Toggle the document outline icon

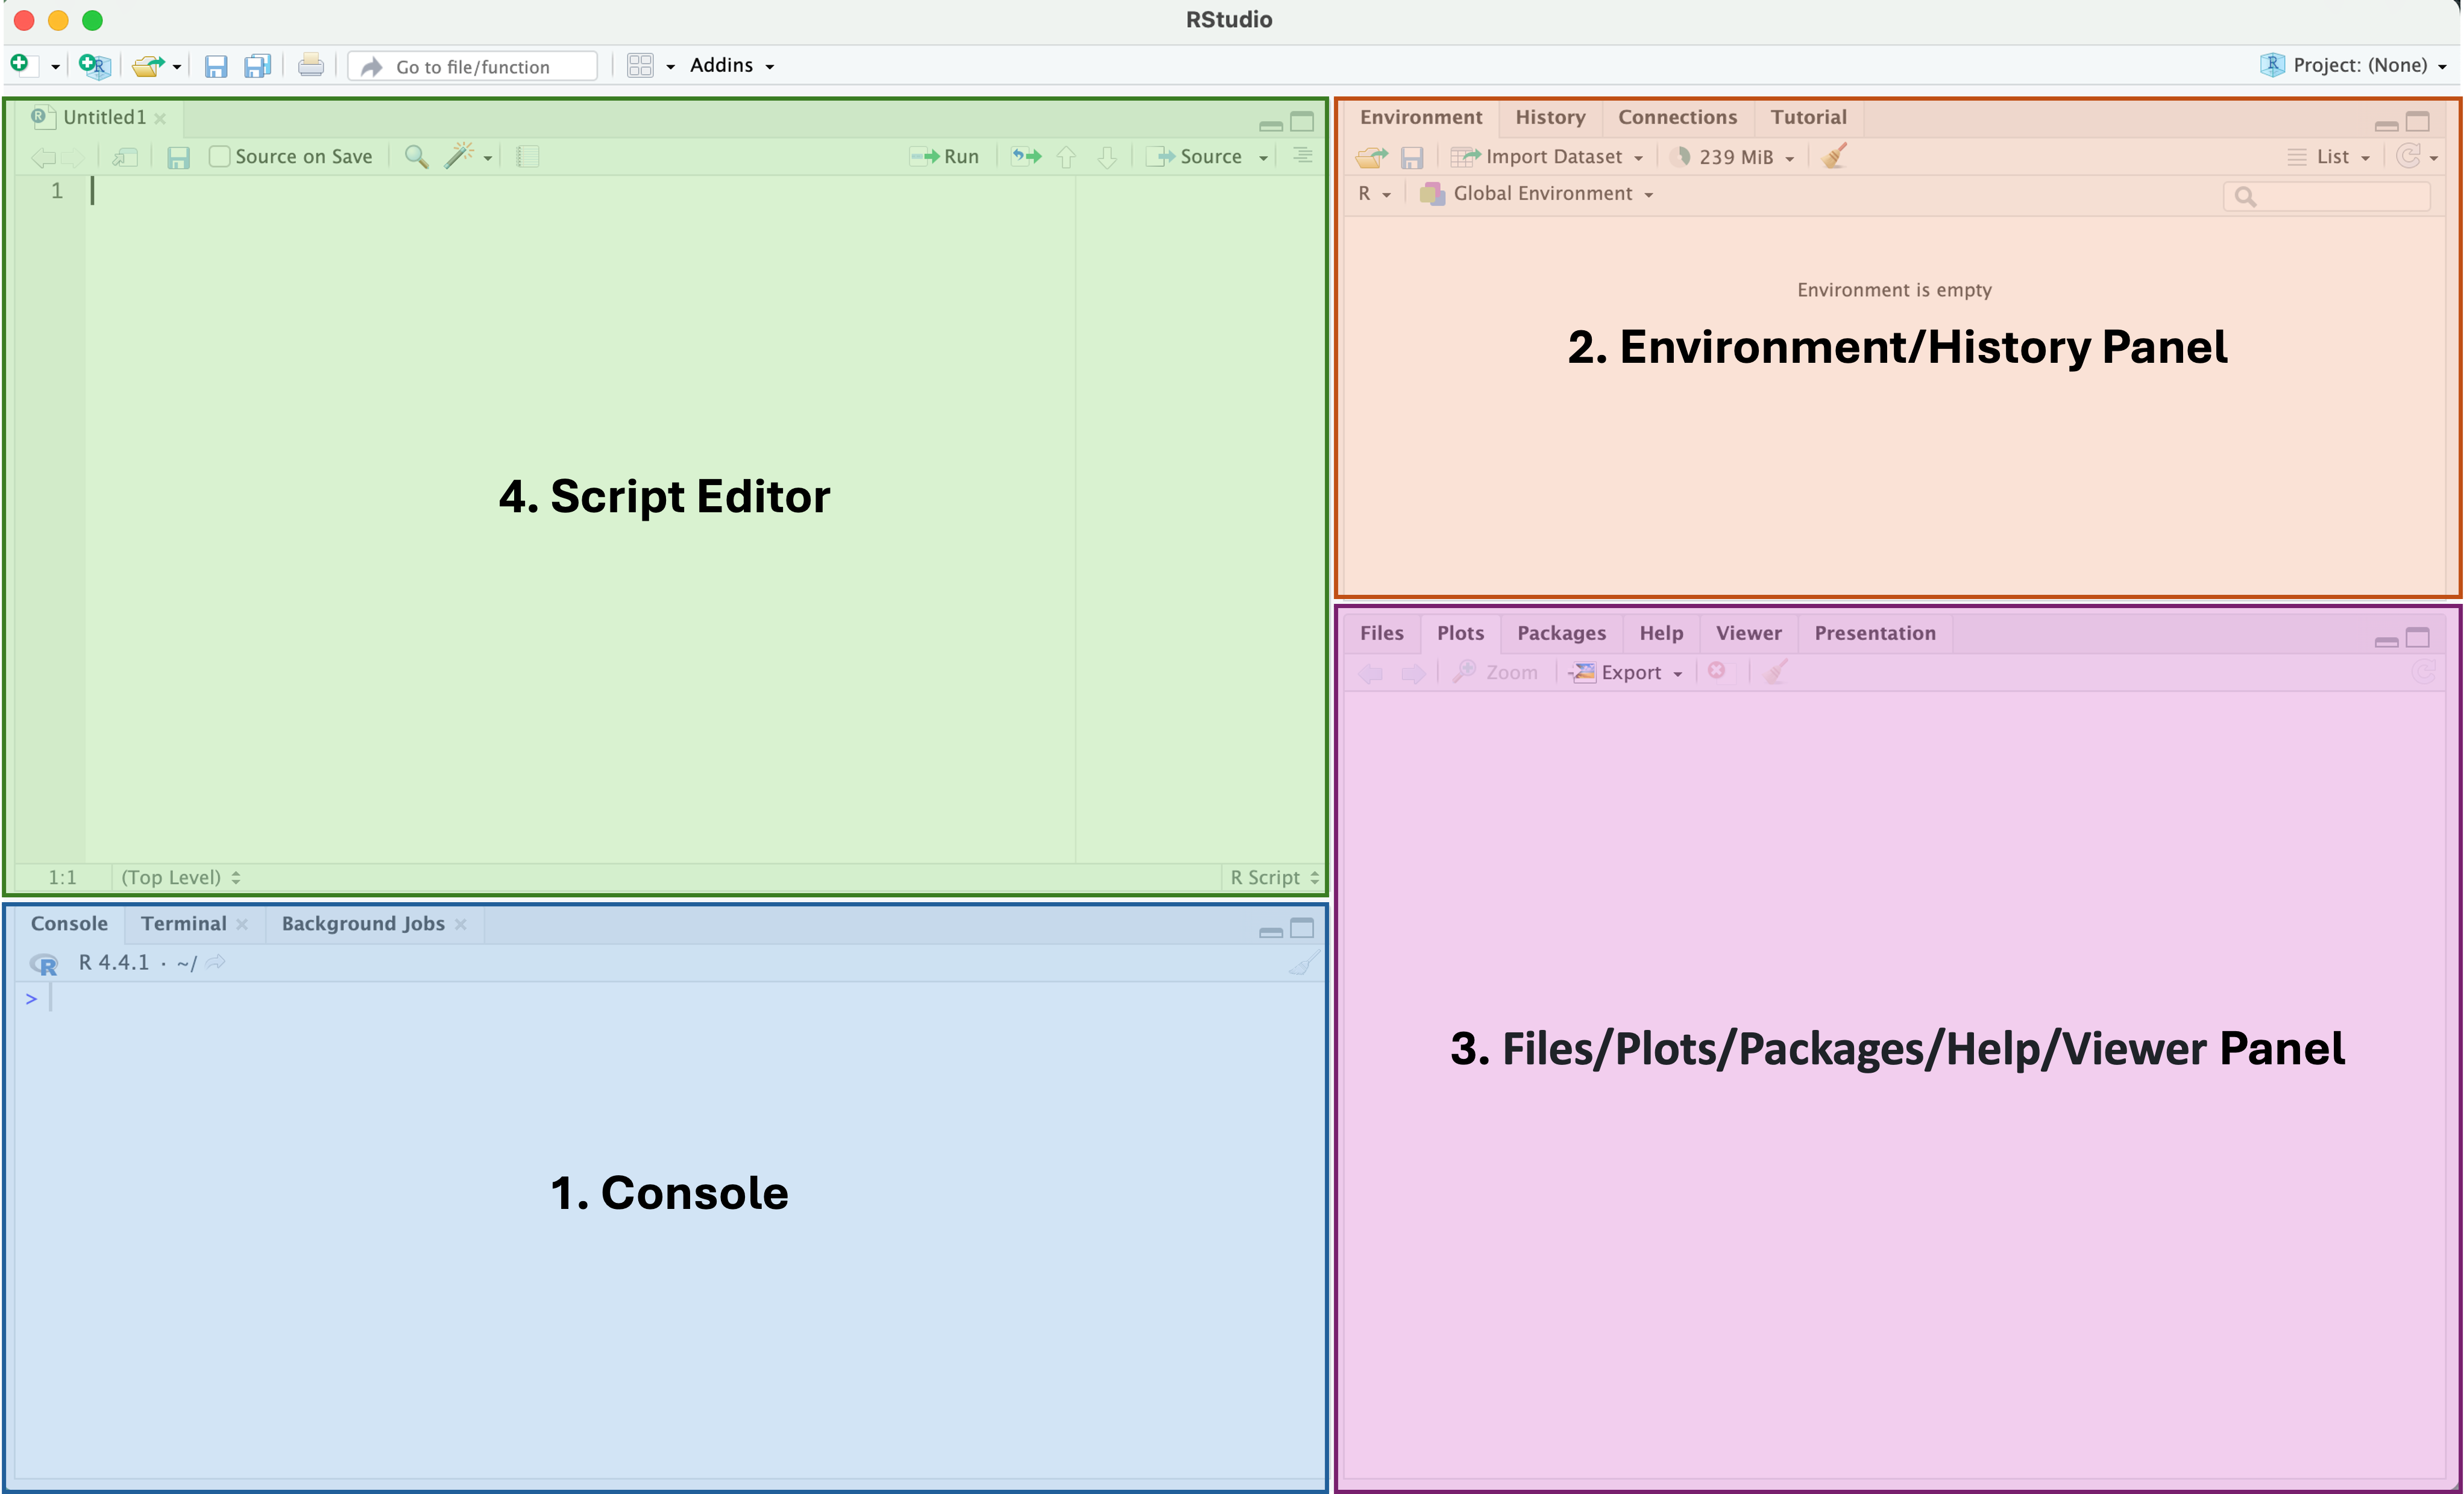[x=1302, y=155]
